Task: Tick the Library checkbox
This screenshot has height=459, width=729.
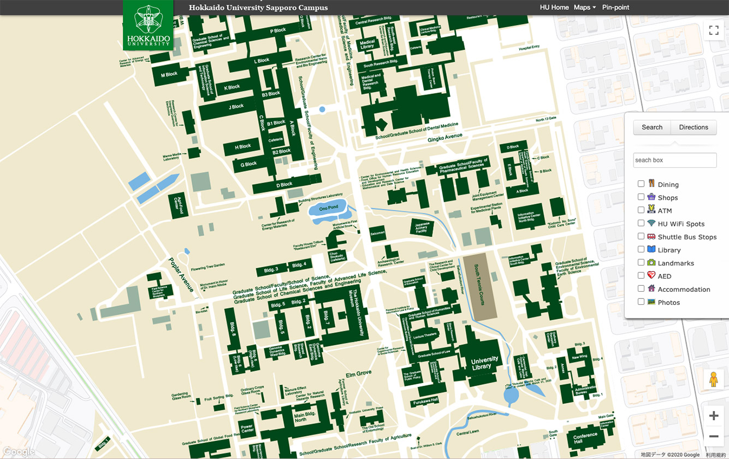Action: (641, 249)
